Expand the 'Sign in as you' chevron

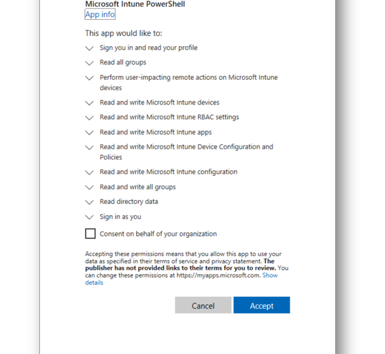click(89, 217)
